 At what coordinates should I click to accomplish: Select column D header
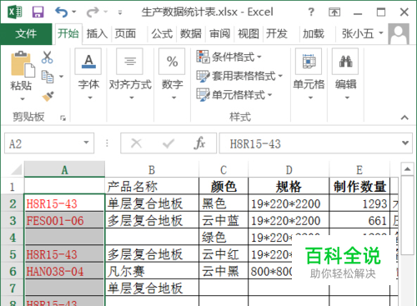(x=289, y=169)
